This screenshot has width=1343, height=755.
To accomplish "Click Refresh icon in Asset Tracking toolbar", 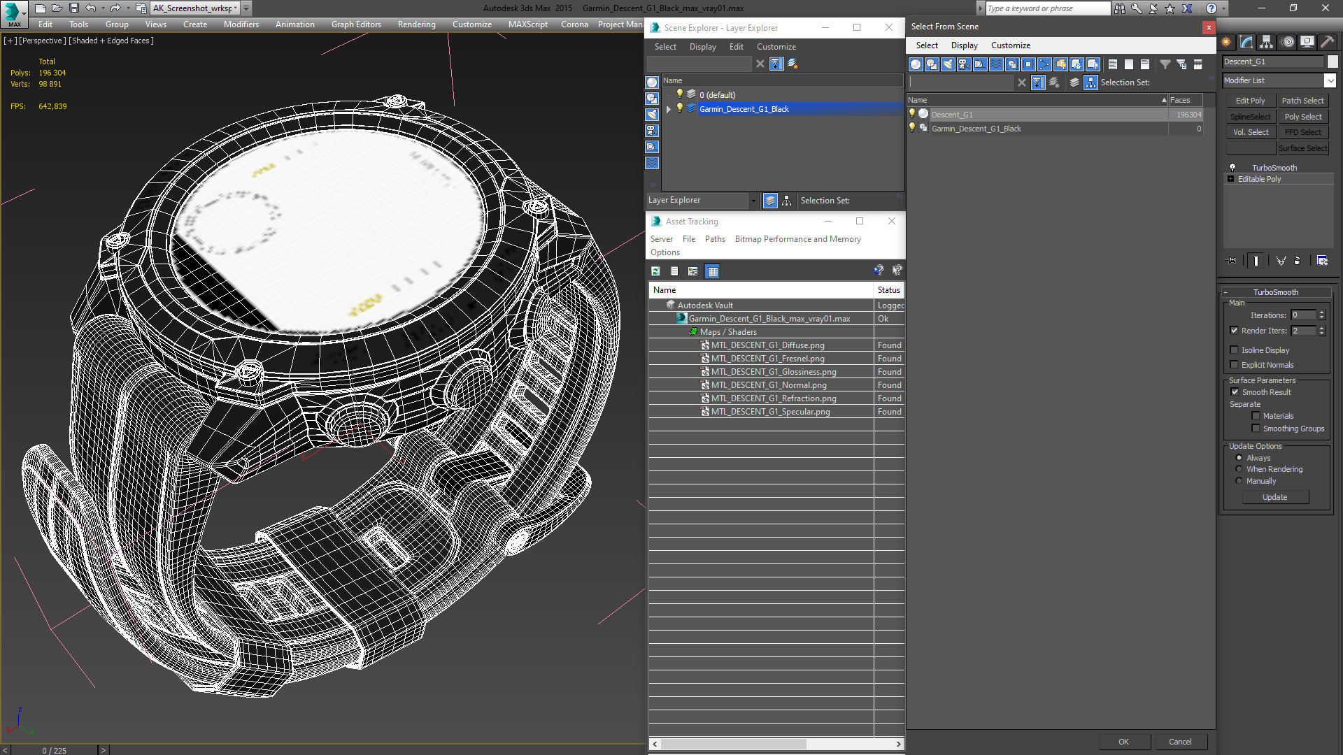I will coord(655,271).
